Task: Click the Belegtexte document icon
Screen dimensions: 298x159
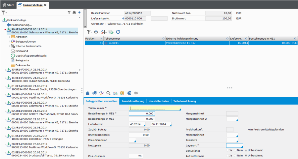Action: (x=13, y=60)
